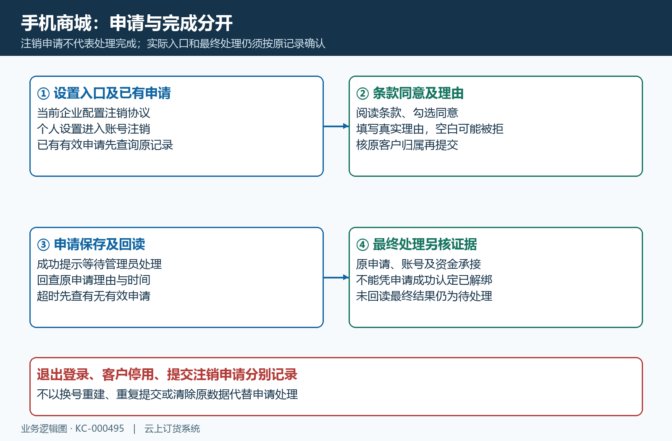This screenshot has width=672, height=441.
Task: Click the footer text '业务逻辑图 · KC-000495'
Action: pyautogui.click(x=73, y=429)
